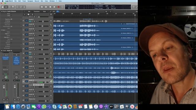The image size is (196, 110).
Task: Open Finder from the Dock
Action: coord(13,107)
